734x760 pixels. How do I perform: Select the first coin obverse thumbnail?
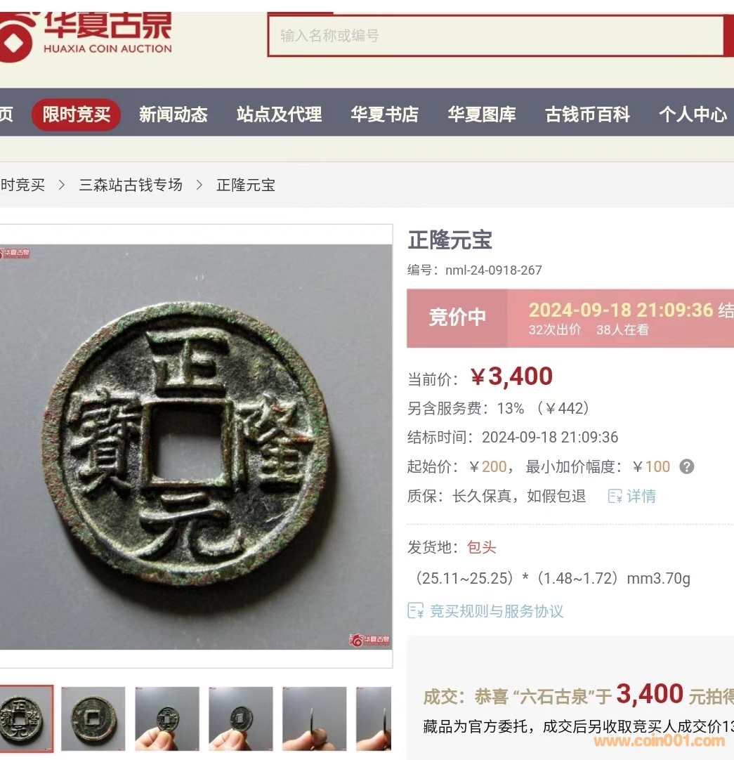coord(26,719)
